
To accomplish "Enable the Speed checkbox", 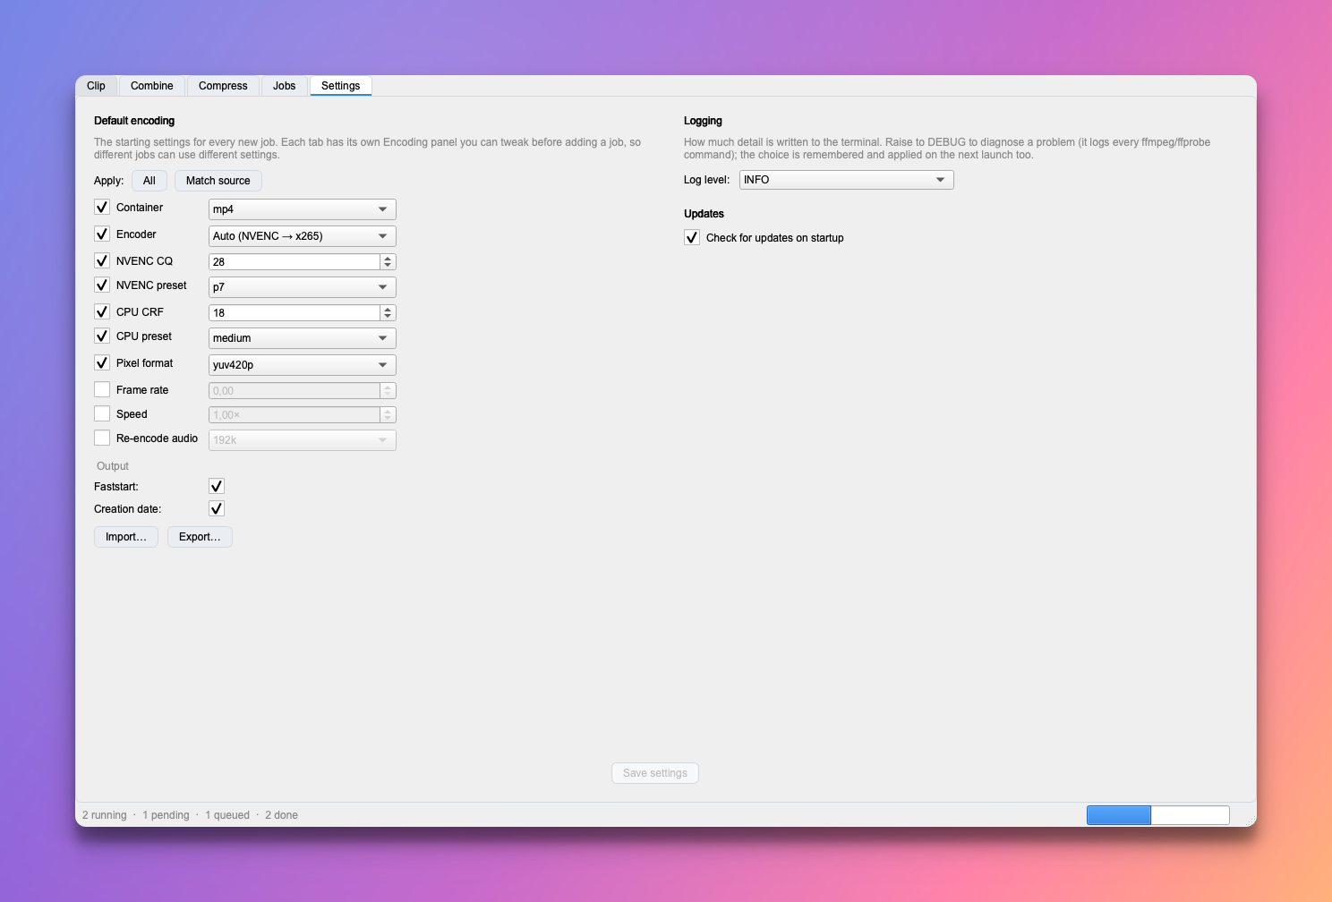I will tap(102, 413).
